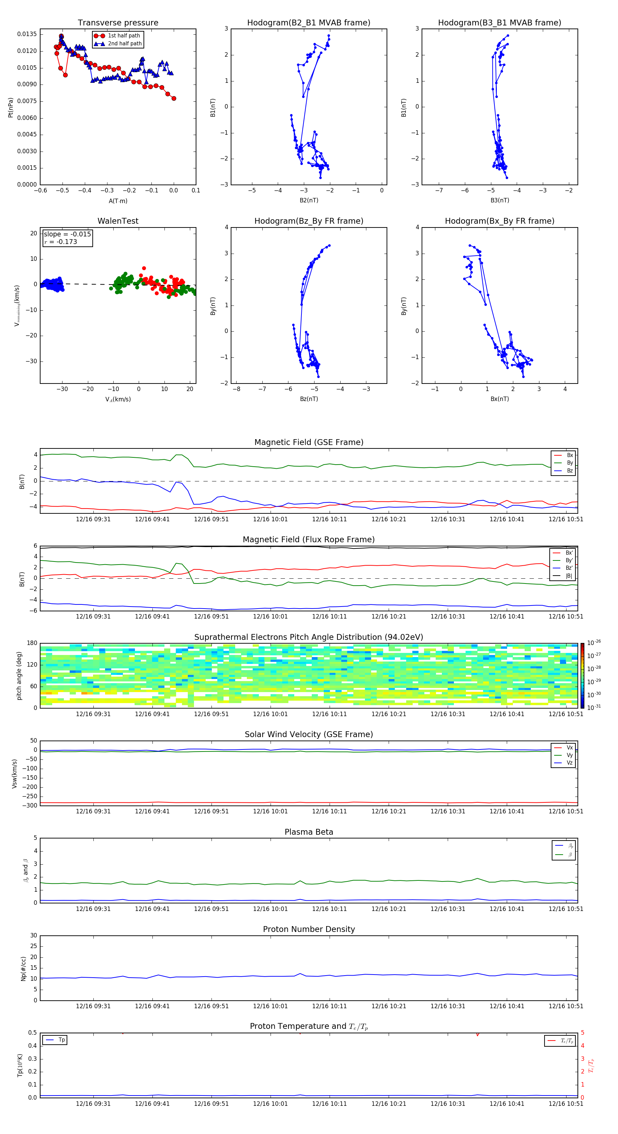
Task: Click the Walen test 'V_A(km/s)' axis label
Action: click(118, 400)
